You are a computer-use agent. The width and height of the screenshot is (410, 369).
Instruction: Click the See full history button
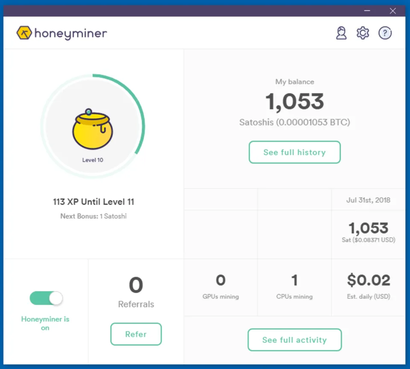click(294, 152)
